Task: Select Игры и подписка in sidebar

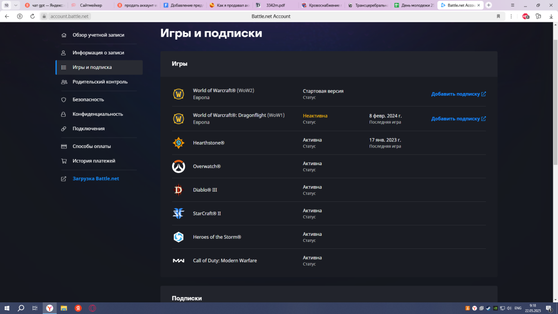Action: 99,67
